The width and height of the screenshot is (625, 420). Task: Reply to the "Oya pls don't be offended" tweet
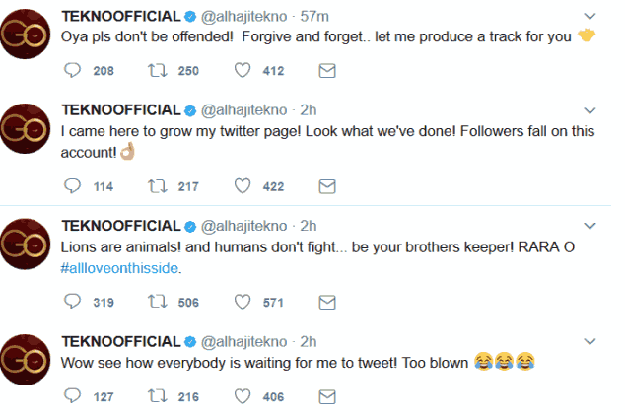[72, 70]
